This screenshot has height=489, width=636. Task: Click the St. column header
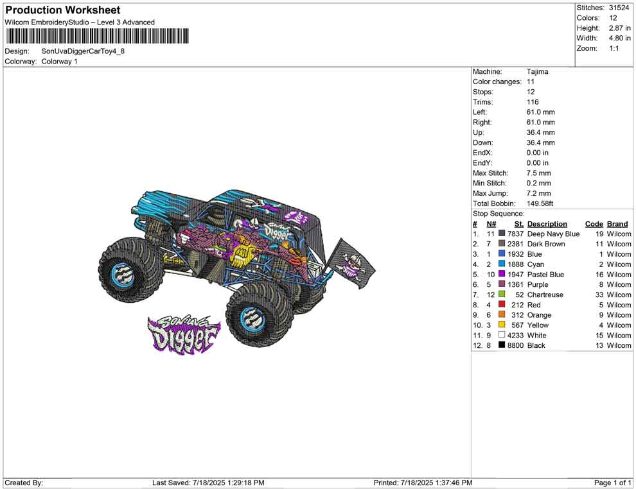point(519,223)
